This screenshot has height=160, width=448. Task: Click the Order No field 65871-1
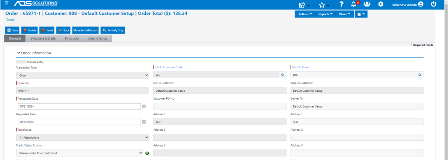(83, 90)
